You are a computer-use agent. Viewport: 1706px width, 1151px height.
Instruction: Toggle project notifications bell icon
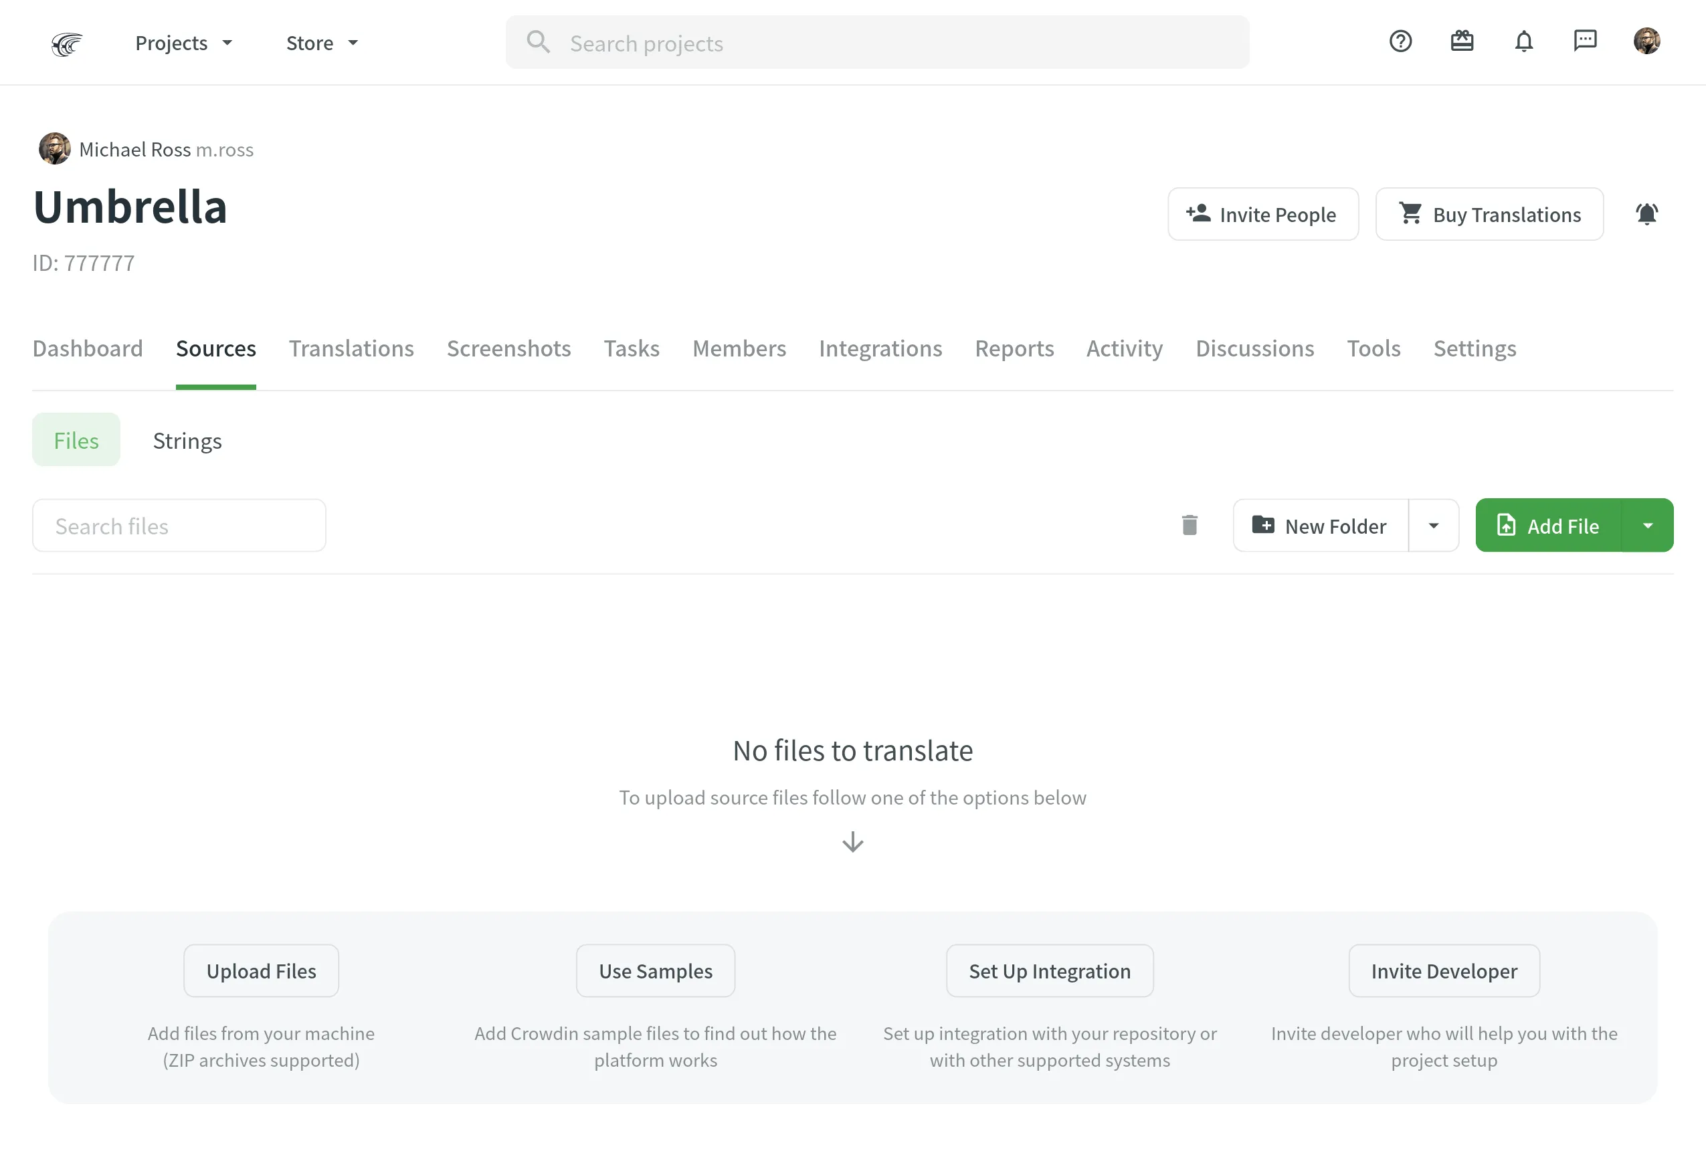click(x=1647, y=213)
